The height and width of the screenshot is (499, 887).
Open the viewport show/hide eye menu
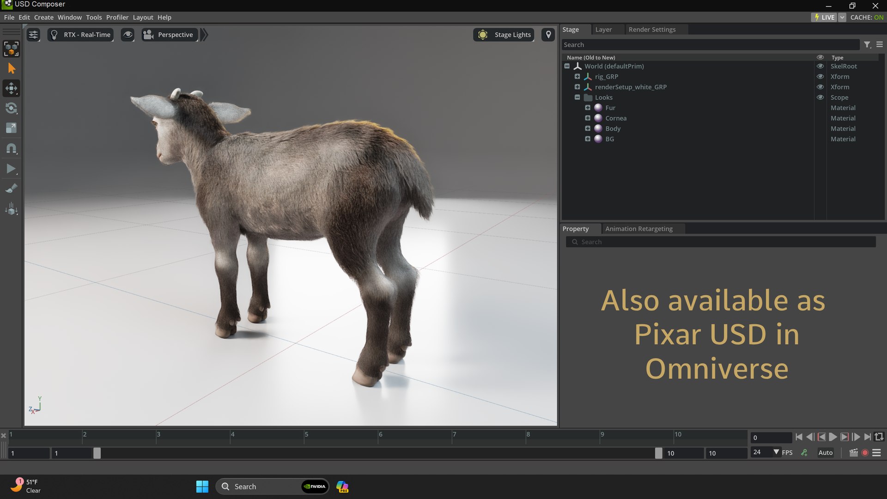[128, 35]
